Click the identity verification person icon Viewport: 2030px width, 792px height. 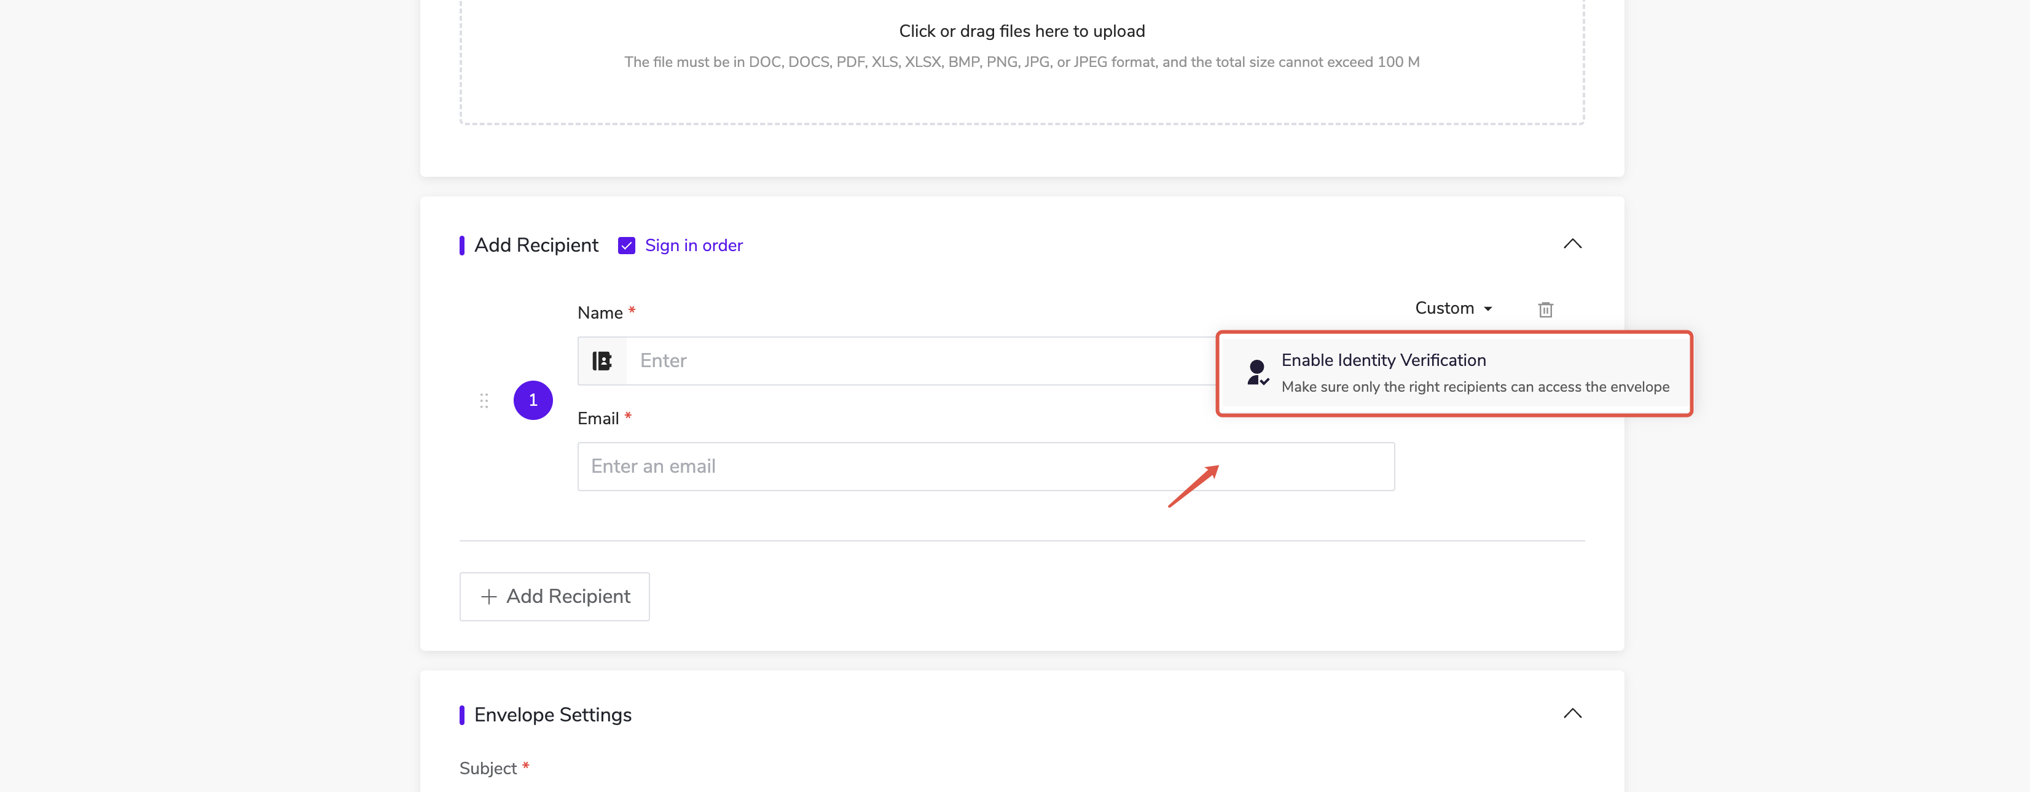[1258, 373]
